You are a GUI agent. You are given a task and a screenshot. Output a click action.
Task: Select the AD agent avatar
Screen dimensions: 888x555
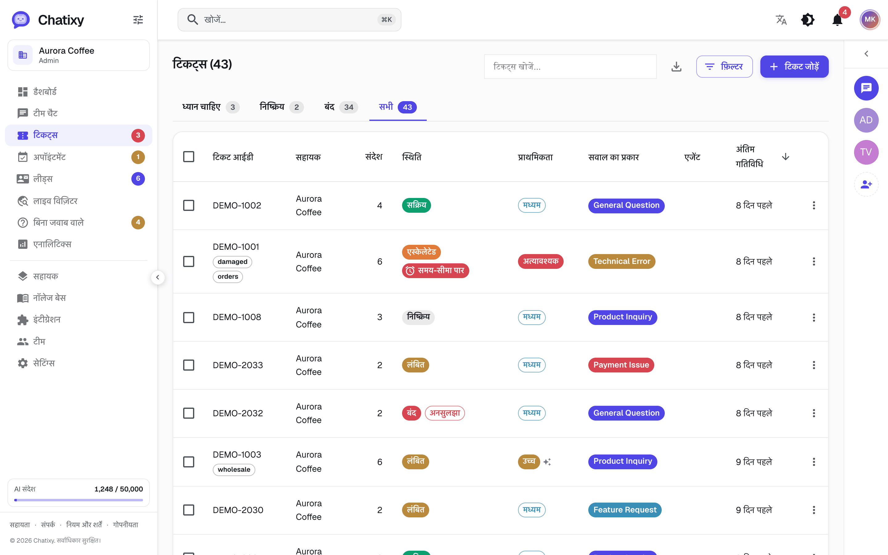click(866, 120)
